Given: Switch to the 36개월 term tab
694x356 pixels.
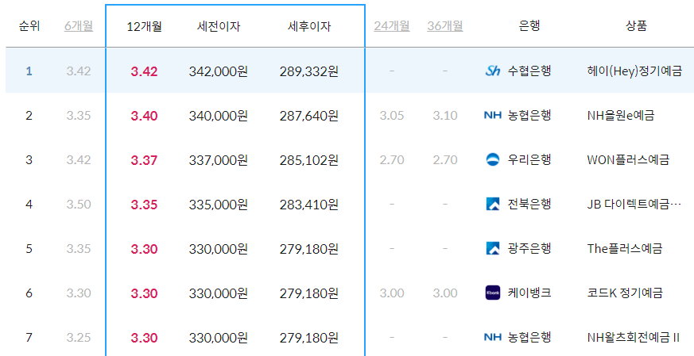Looking at the screenshot, I should (445, 26).
